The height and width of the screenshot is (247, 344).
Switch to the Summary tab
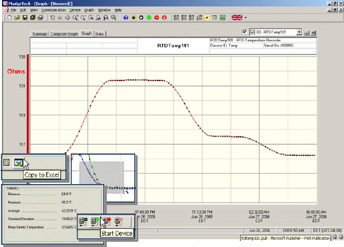pos(39,34)
